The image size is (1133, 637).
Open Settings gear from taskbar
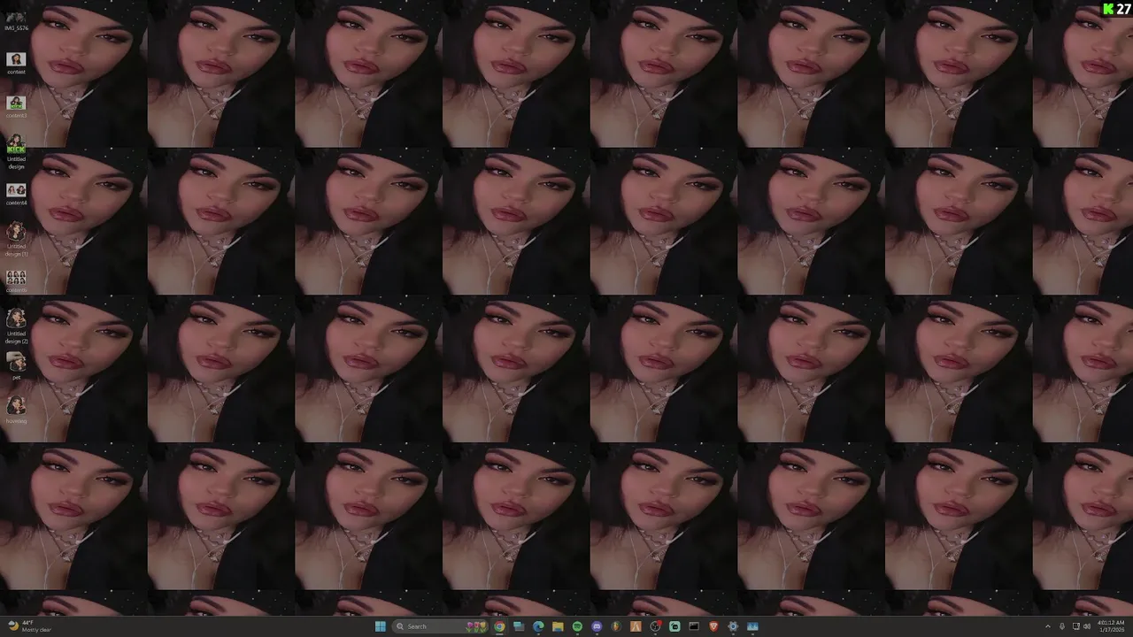pos(733,626)
